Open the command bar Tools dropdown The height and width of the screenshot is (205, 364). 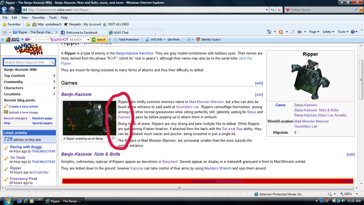[x=342, y=32]
